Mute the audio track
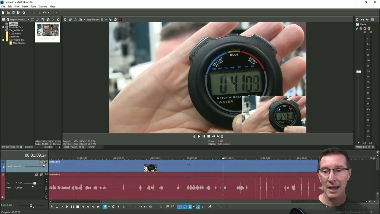This screenshot has width=380, height=214. tap(37, 174)
